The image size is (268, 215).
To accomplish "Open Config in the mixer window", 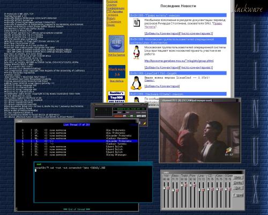I will (x=239, y=183).
